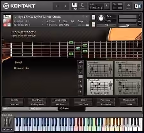This screenshot has width=144, height=133.
Task: Open the MIDI channel dropdown
Action: point(28,25)
